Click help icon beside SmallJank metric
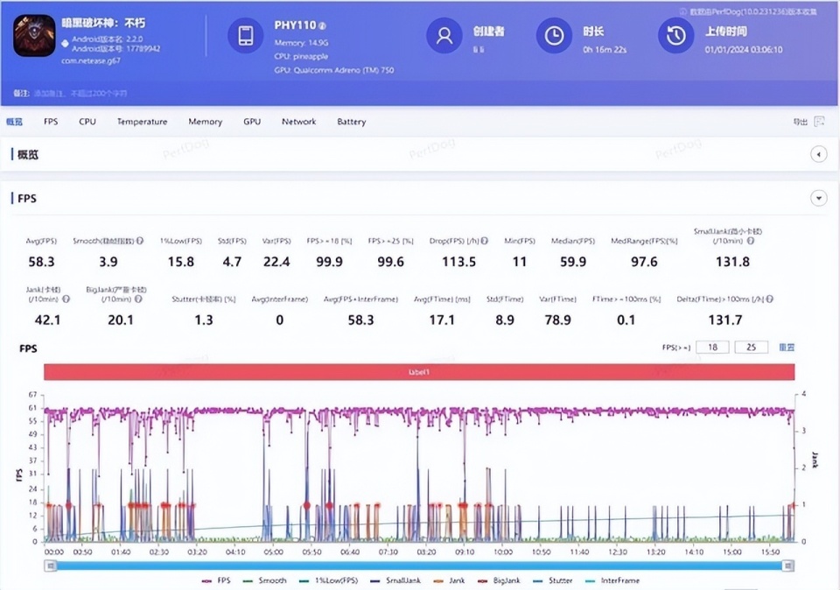This screenshot has width=840, height=590. coord(751,240)
